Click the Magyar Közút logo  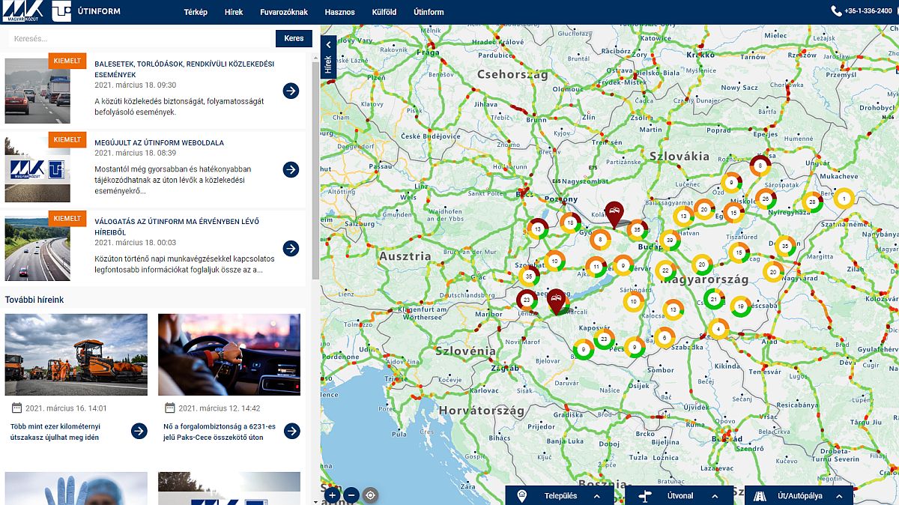coord(22,11)
